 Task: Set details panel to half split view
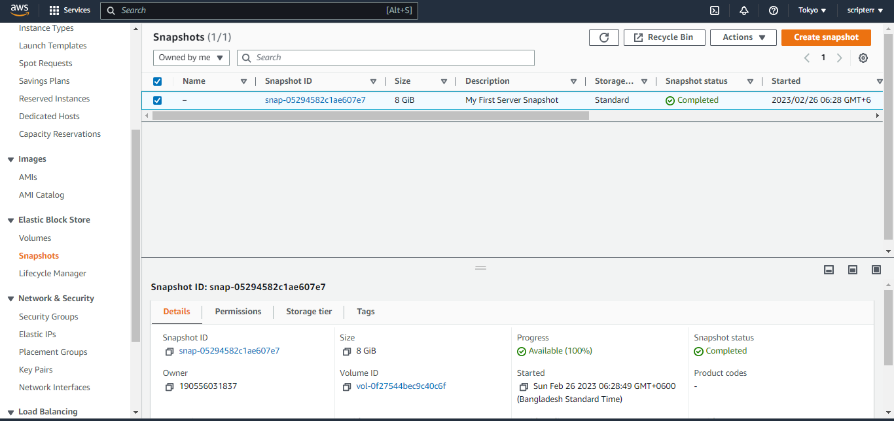tap(853, 270)
